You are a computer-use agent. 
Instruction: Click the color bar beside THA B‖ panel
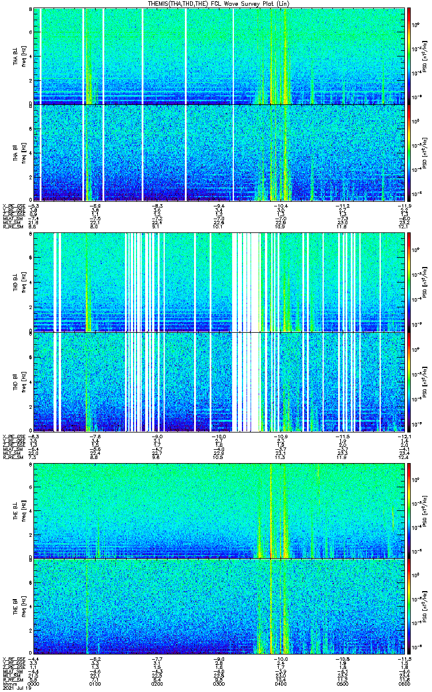410,153
